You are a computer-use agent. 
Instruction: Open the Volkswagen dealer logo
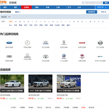[x=64, y=56]
